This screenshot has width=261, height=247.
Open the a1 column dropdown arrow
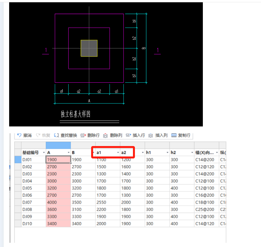point(118,153)
